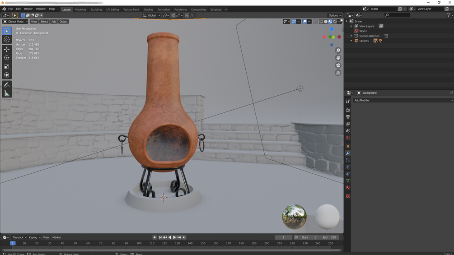Click the zoom view magnifier gizmo

click(x=338, y=50)
